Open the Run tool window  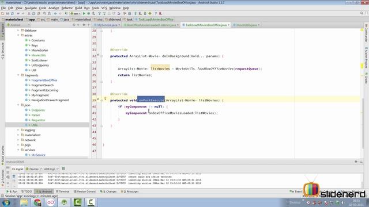(12, 191)
